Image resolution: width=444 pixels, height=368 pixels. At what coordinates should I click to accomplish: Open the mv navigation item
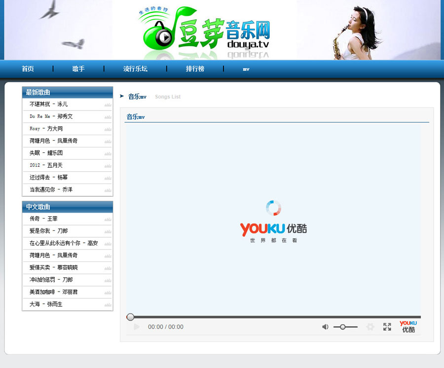tap(246, 69)
